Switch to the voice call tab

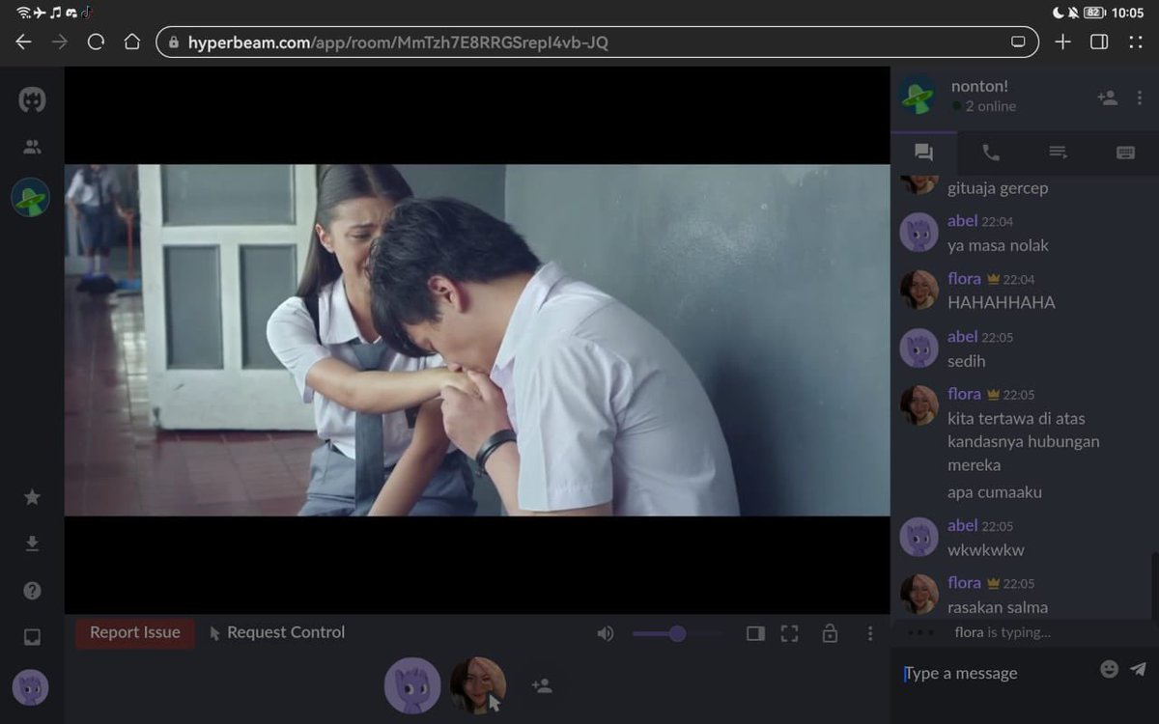(991, 153)
